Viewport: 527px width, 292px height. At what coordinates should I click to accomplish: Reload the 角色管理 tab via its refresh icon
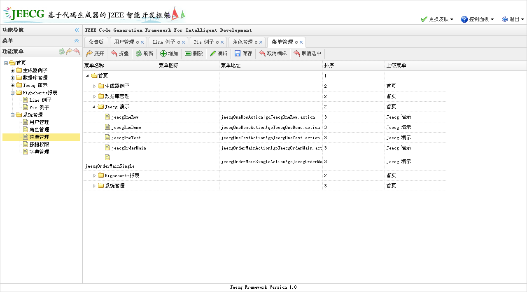[256, 42]
